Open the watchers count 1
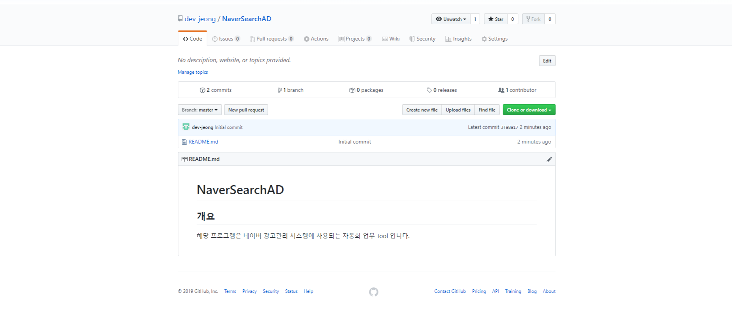Screen dimensions: 732x316 pyautogui.click(x=475, y=19)
